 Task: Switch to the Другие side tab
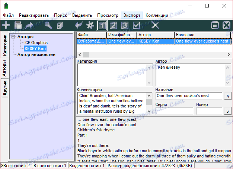coord(5,88)
